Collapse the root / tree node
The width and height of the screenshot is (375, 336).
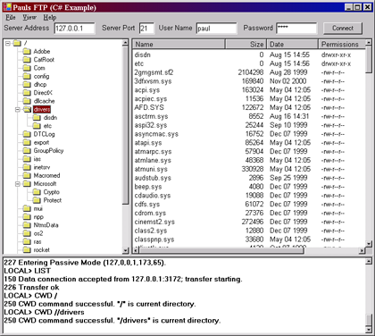pos(8,44)
